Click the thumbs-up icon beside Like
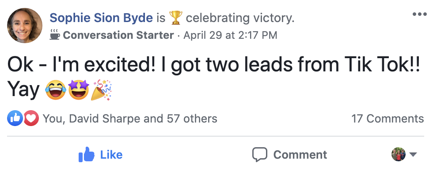The width and height of the screenshot is (433, 171). tap(87, 154)
